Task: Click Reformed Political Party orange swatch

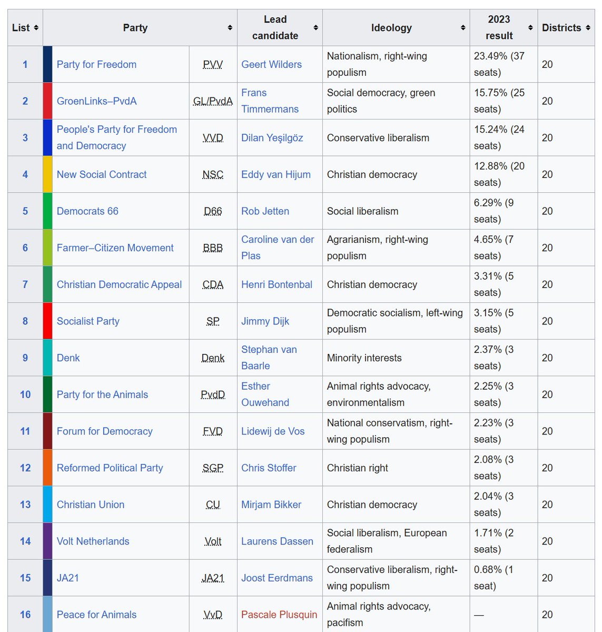Action: (x=47, y=468)
